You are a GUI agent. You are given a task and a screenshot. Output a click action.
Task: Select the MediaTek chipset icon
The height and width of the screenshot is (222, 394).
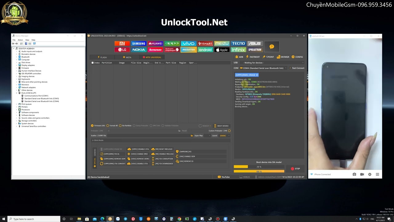point(188,50)
